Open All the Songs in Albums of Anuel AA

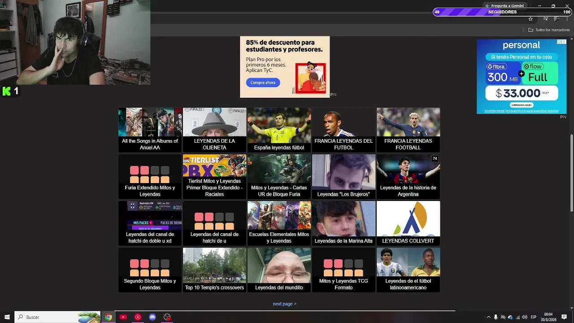[x=150, y=130]
